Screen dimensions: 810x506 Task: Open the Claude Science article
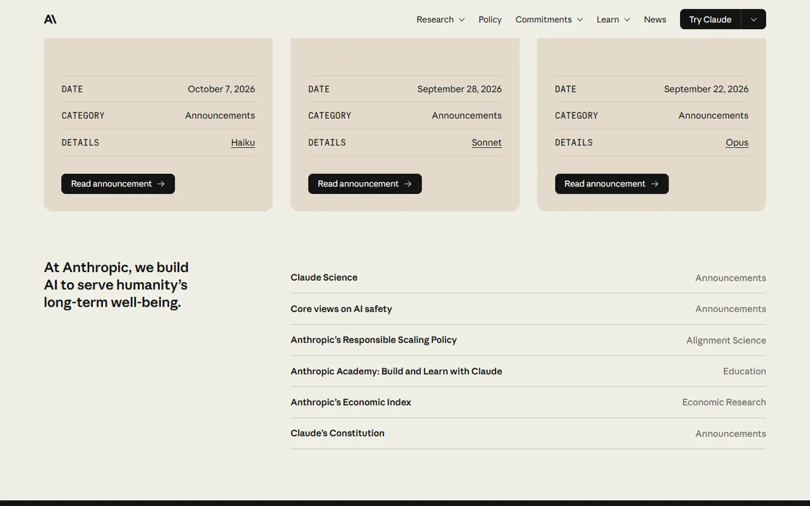click(x=528, y=278)
